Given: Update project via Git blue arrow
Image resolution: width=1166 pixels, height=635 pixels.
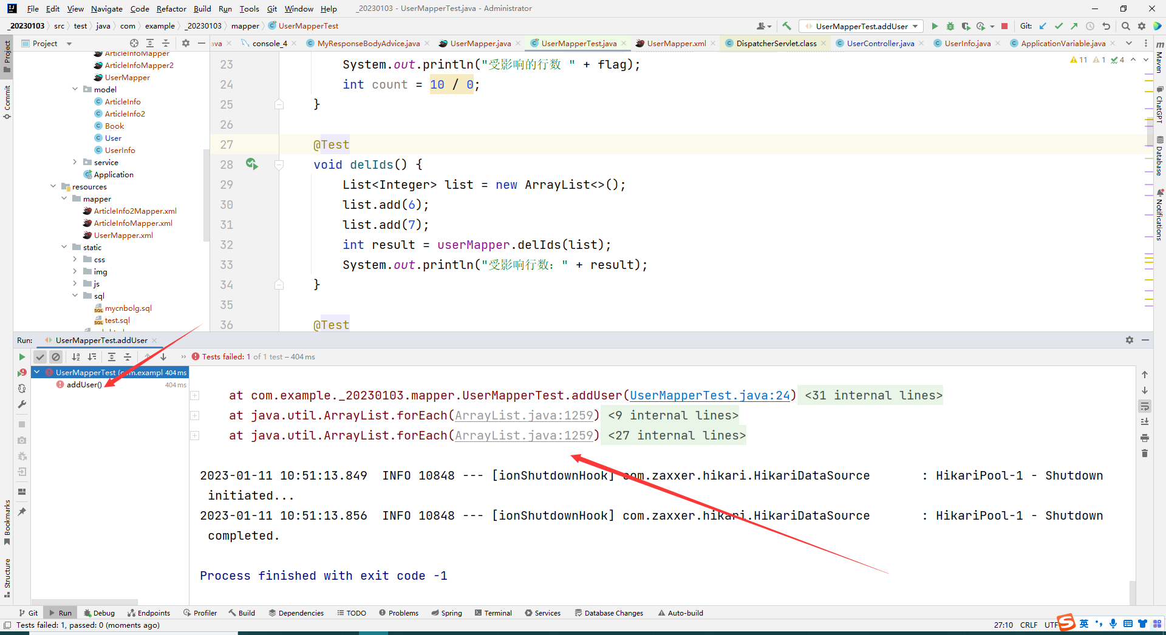Looking at the screenshot, I should [1043, 26].
